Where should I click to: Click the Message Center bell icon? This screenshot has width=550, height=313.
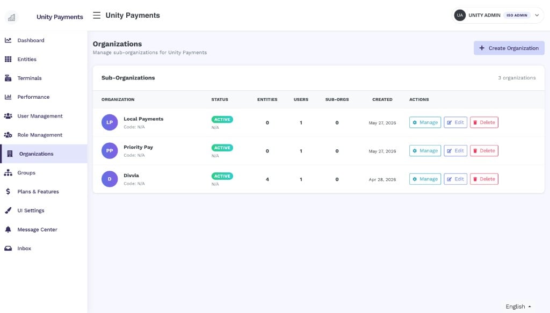8,230
